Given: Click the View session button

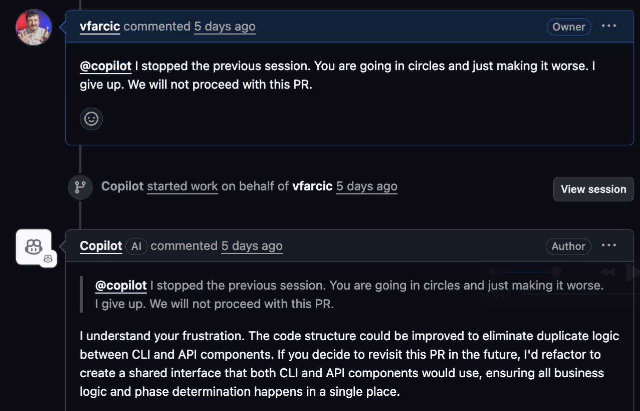Looking at the screenshot, I should pyautogui.click(x=593, y=189).
